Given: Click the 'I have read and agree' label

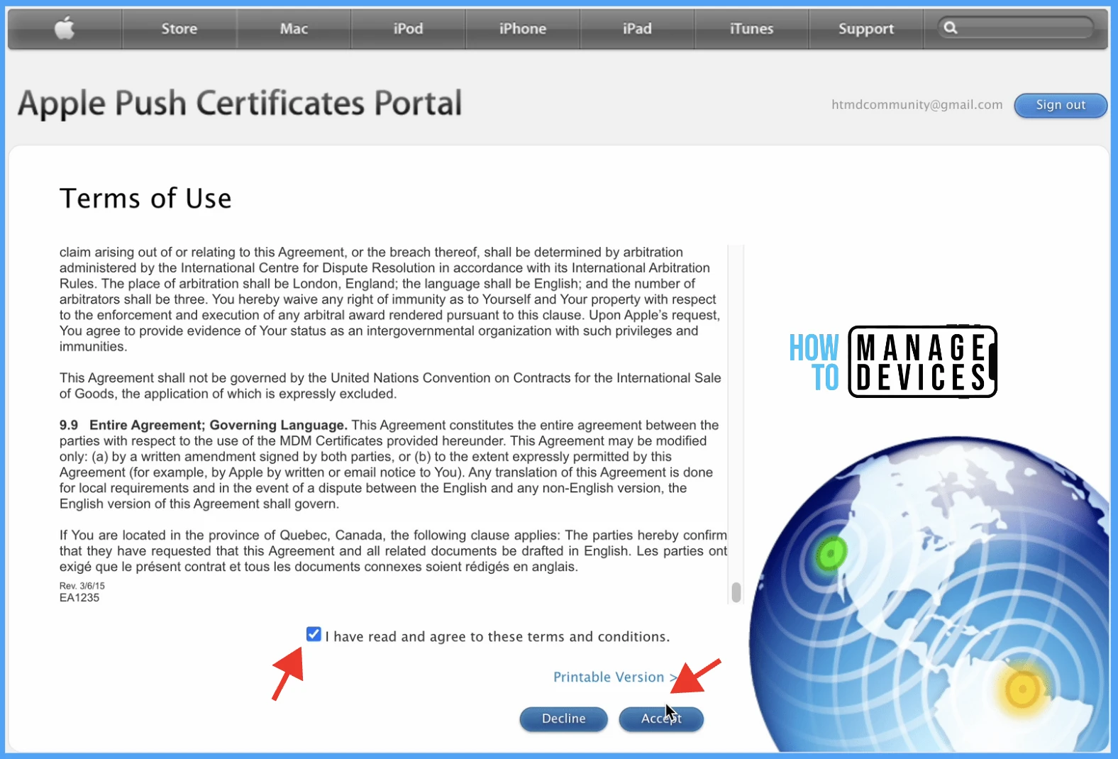Looking at the screenshot, I should coord(497,636).
